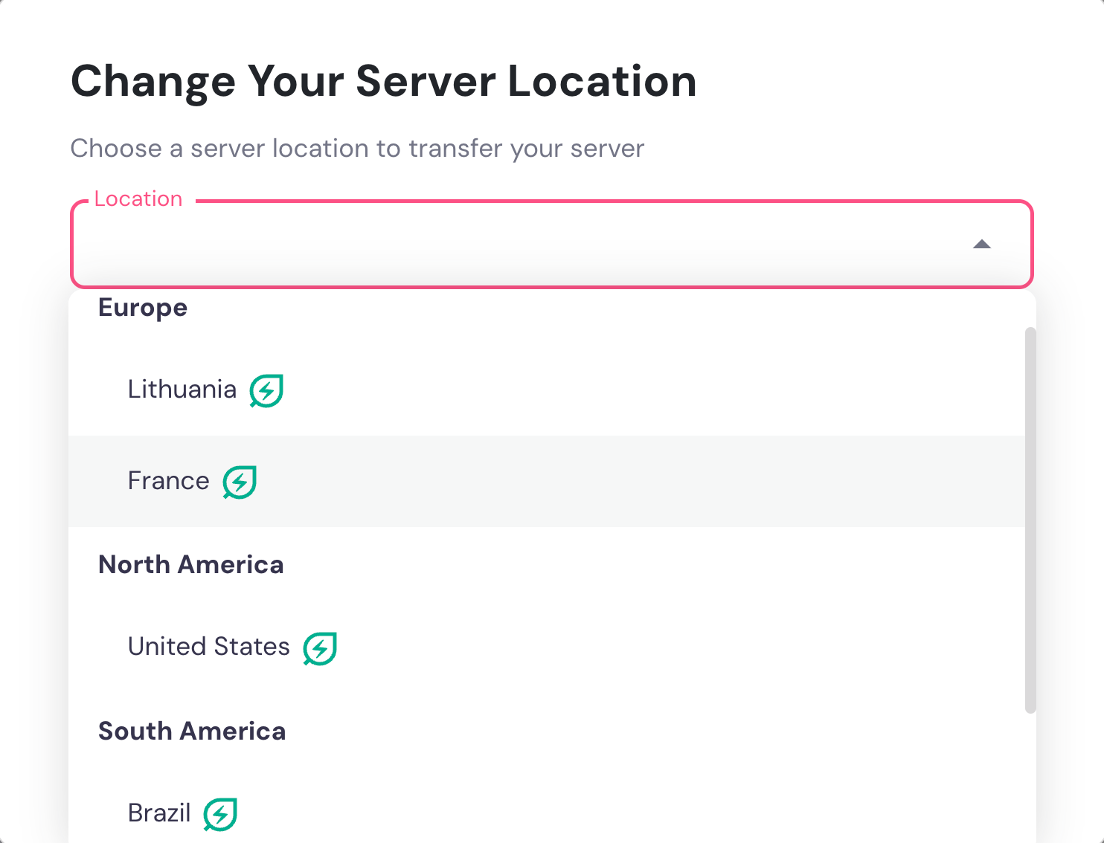
Task: Collapse the Location dropdown with the up arrow
Action: [x=983, y=244]
